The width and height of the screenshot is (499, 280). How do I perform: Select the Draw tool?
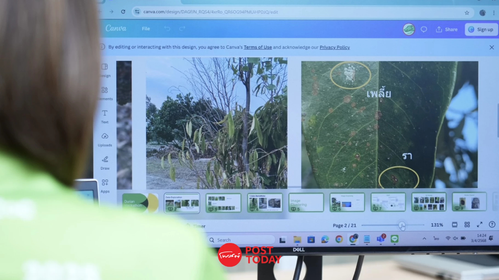pos(105,163)
